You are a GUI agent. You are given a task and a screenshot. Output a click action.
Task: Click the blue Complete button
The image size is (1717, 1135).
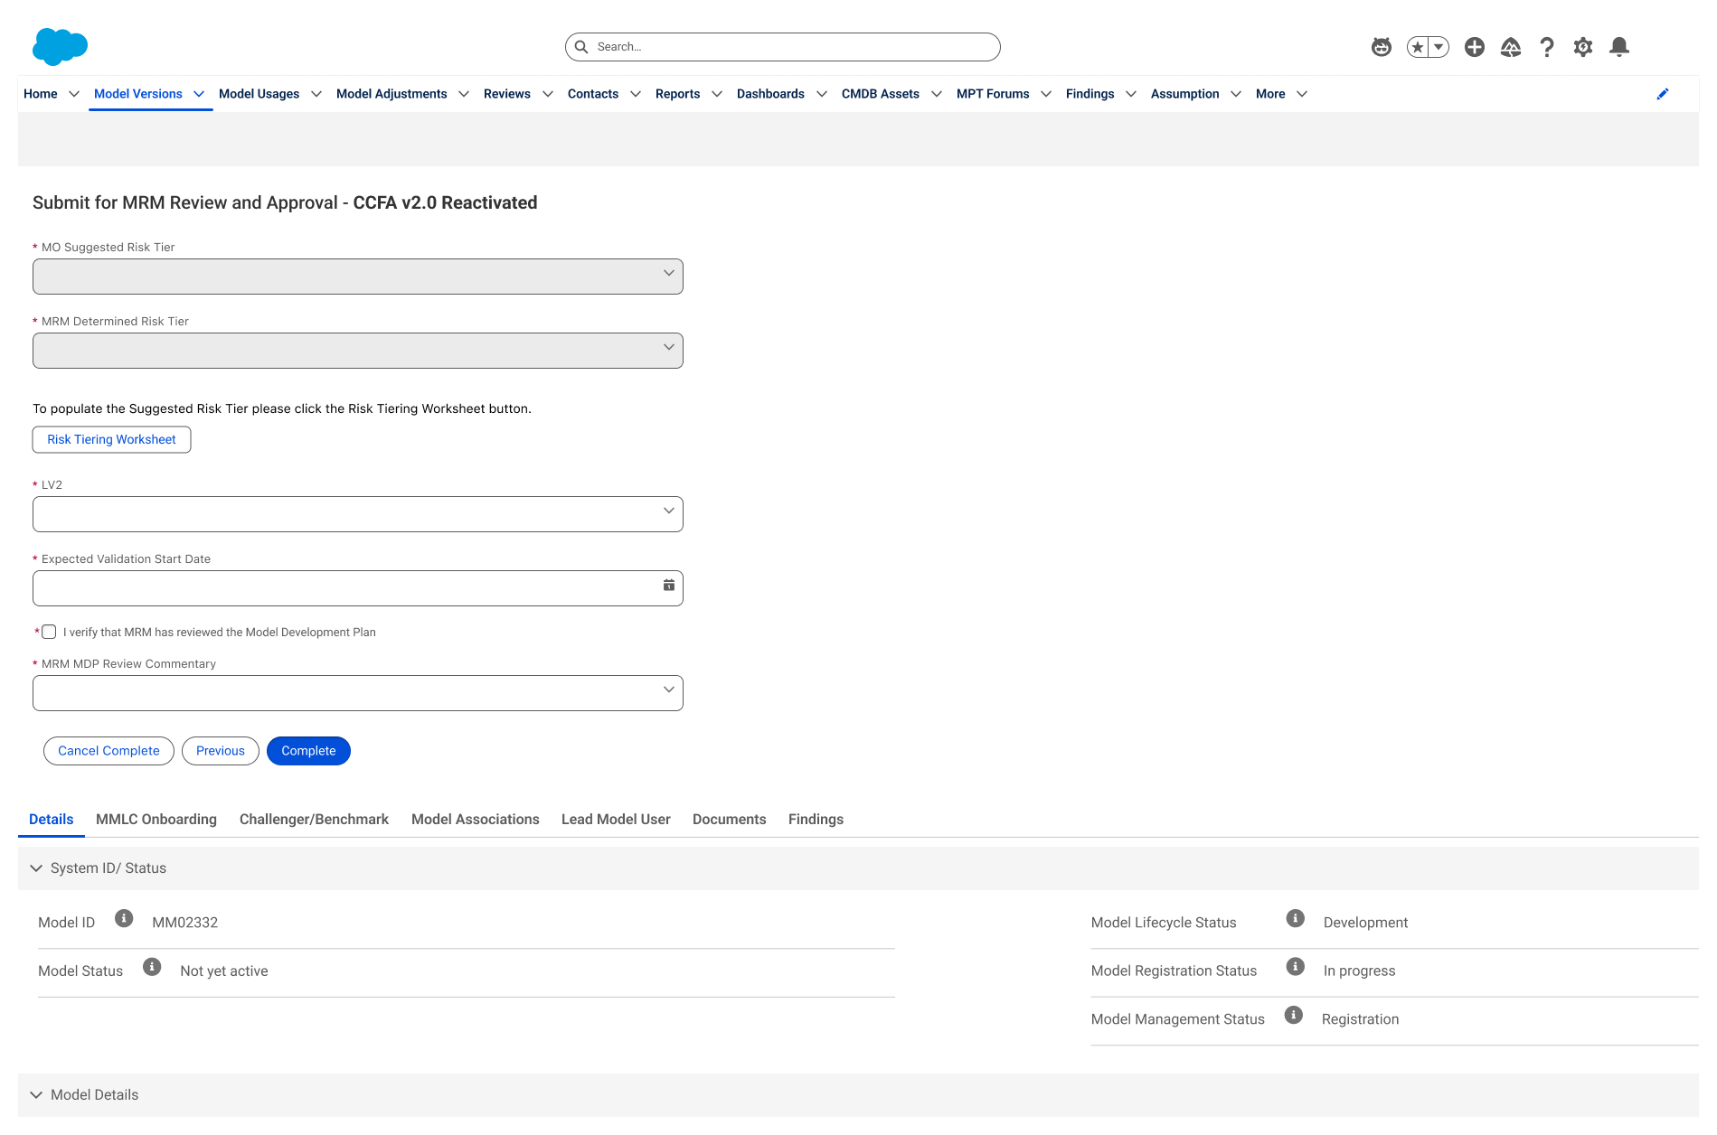point(308,751)
